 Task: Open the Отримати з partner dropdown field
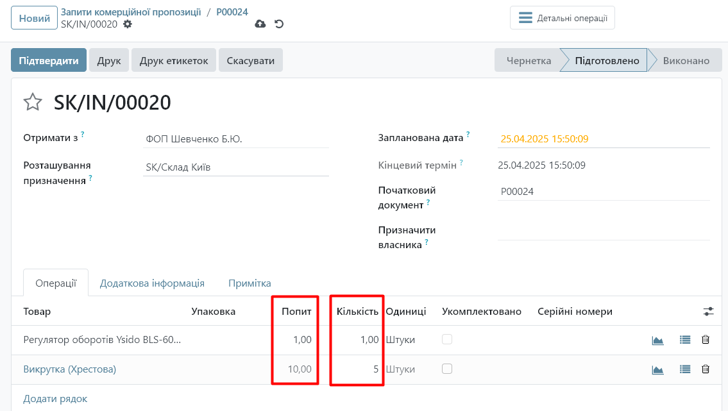coord(235,139)
